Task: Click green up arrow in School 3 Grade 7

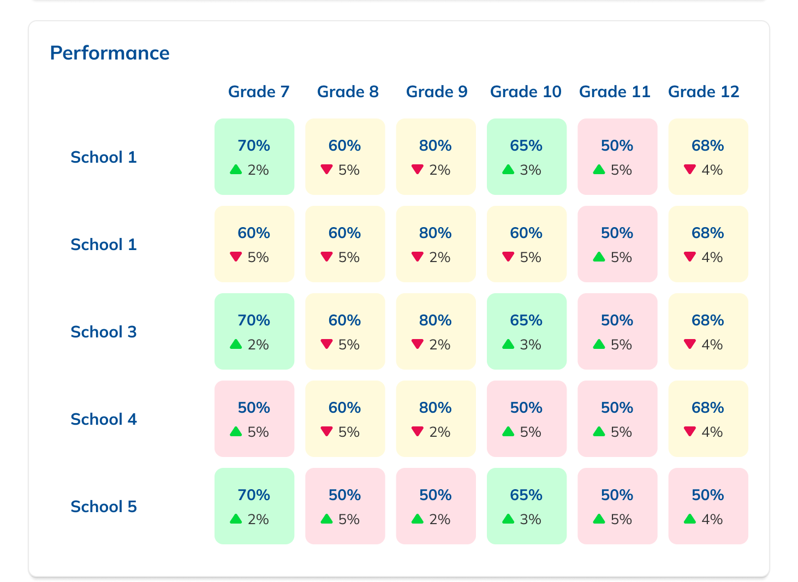Action: click(x=236, y=344)
